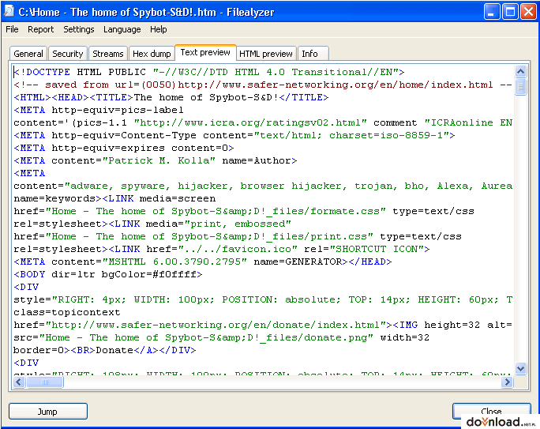Click the vertical scrollbar thumb
Screen dimensions: 540x429
point(520,87)
